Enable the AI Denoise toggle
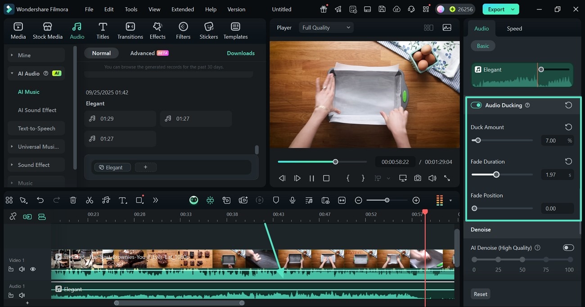This screenshot has height=307, width=585. click(x=568, y=248)
